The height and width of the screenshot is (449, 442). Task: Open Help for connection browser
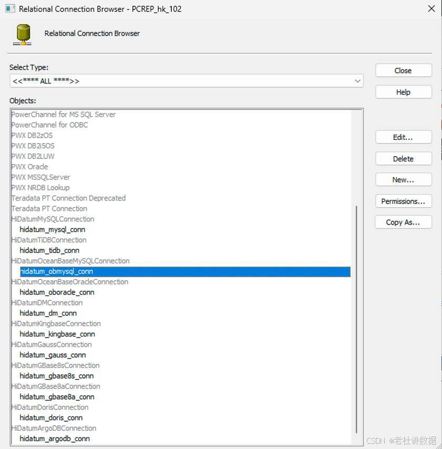tap(403, 92)
